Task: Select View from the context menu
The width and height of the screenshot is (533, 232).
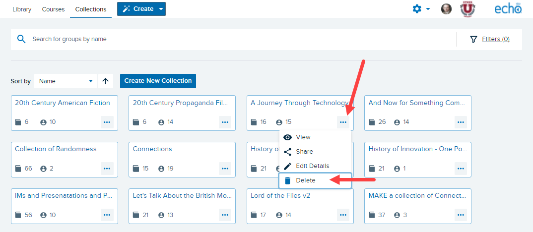Action: click(315, 137)
